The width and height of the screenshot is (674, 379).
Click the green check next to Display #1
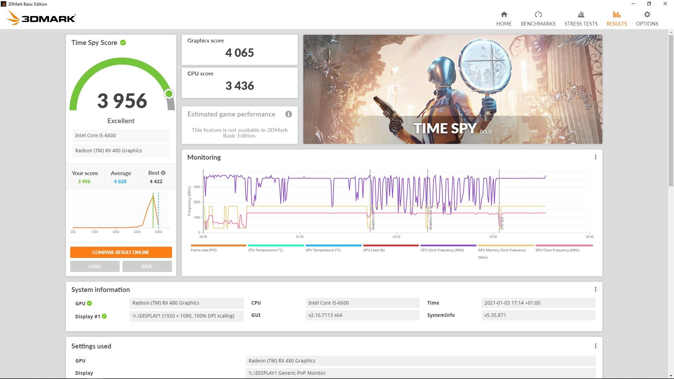tap(104, 316)
